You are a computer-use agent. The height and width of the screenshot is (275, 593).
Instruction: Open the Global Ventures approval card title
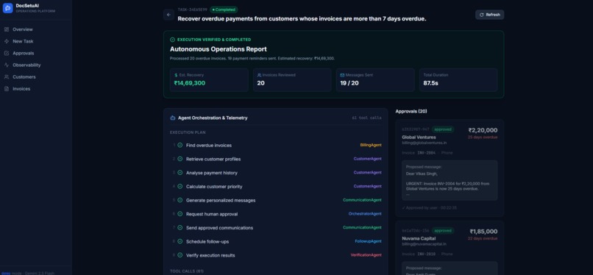pyautogui.click(x=419, y=137)
